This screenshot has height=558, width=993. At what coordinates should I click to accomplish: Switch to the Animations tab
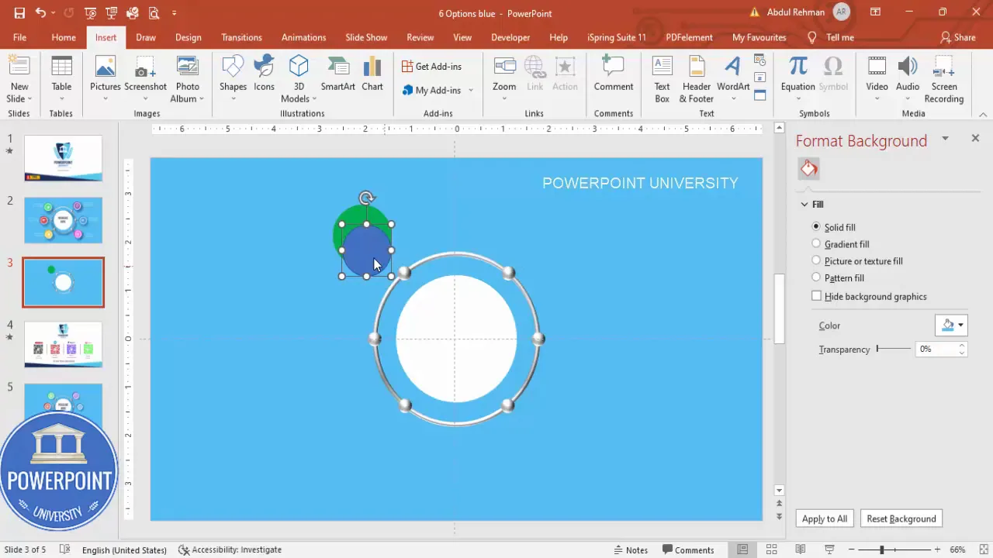303,37
